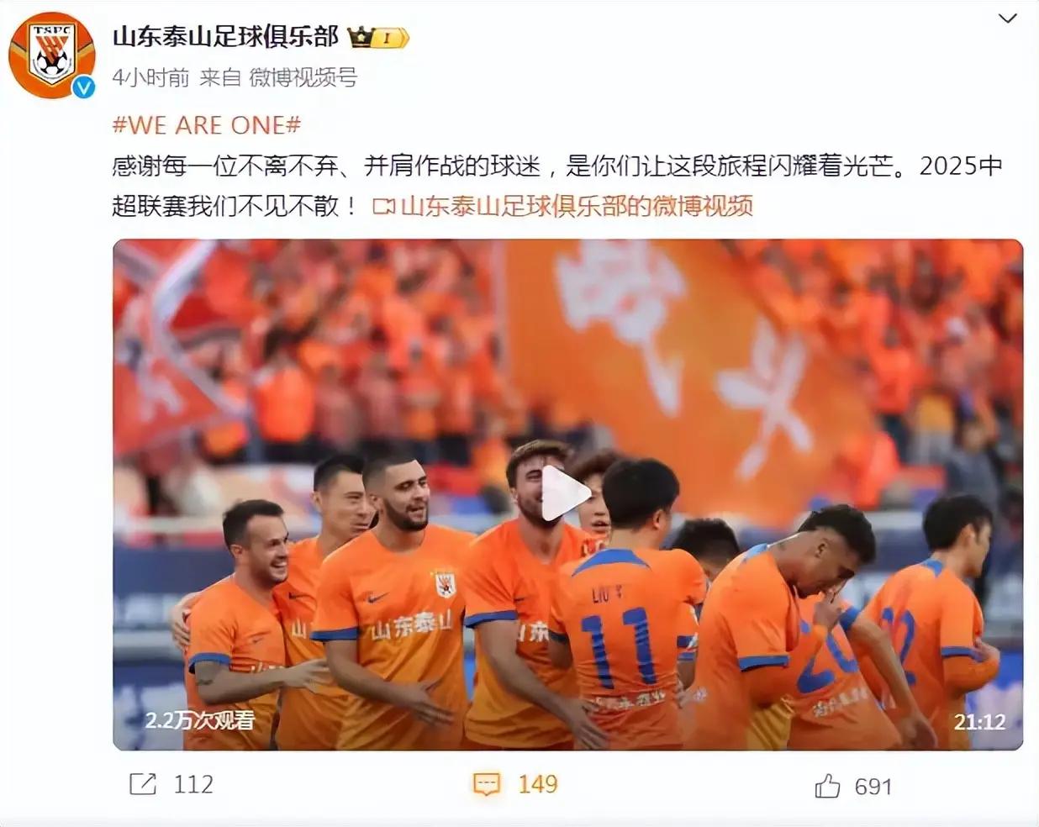1039x827 pixels.
Task: Like the post with thumbs-up icon
Action: coord(827,786)
